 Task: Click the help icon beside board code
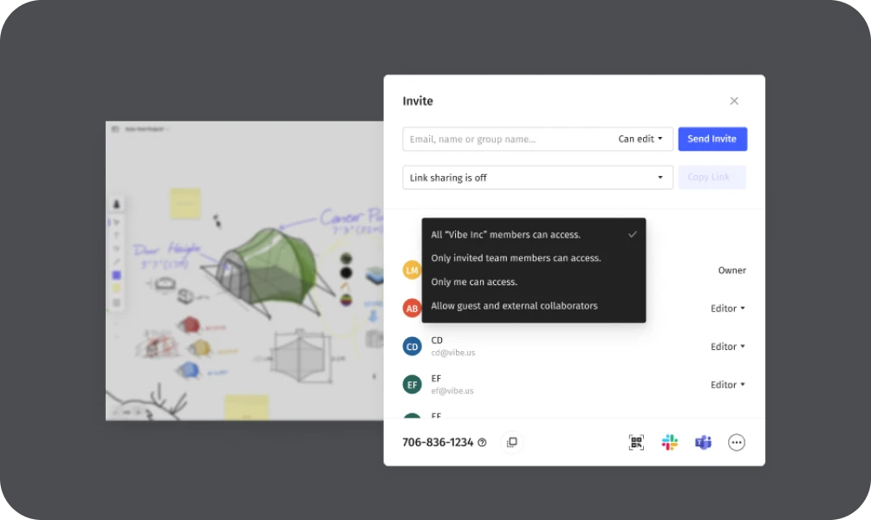483,443
